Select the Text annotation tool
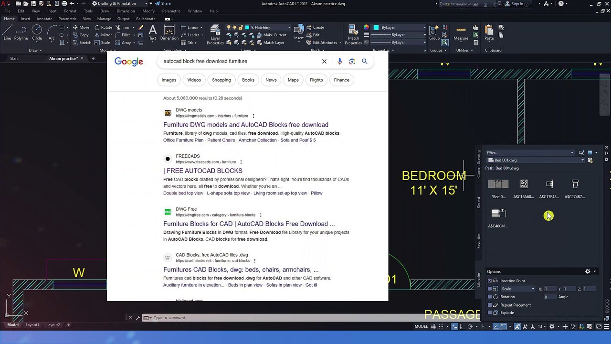 [x=152, y=32]
